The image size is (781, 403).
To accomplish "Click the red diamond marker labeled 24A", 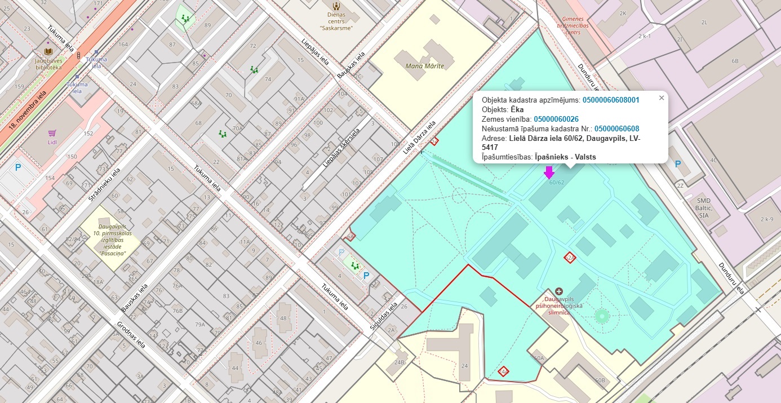I will [x=504, y=371].
